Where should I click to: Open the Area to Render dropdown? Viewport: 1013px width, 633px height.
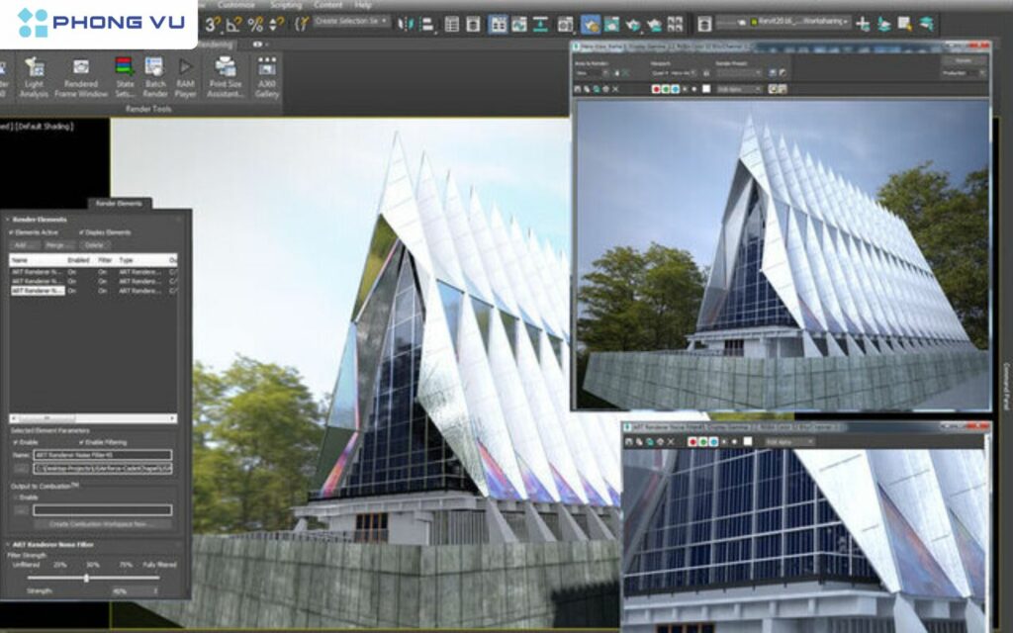[590, 71]
